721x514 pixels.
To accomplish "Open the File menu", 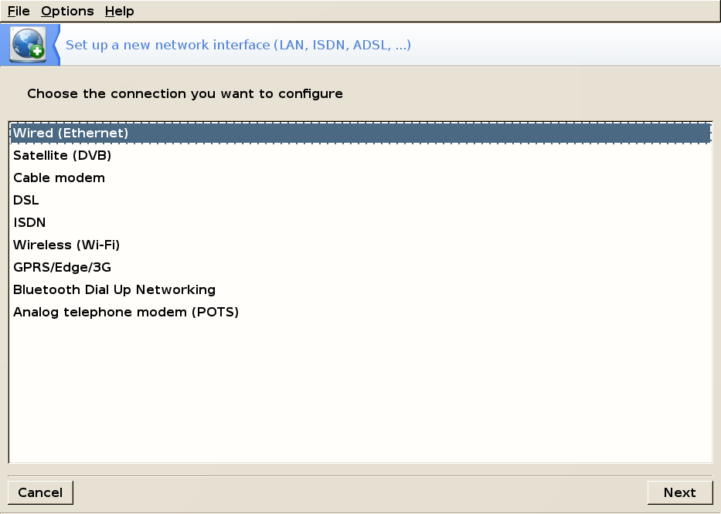I will click(19, 11).
